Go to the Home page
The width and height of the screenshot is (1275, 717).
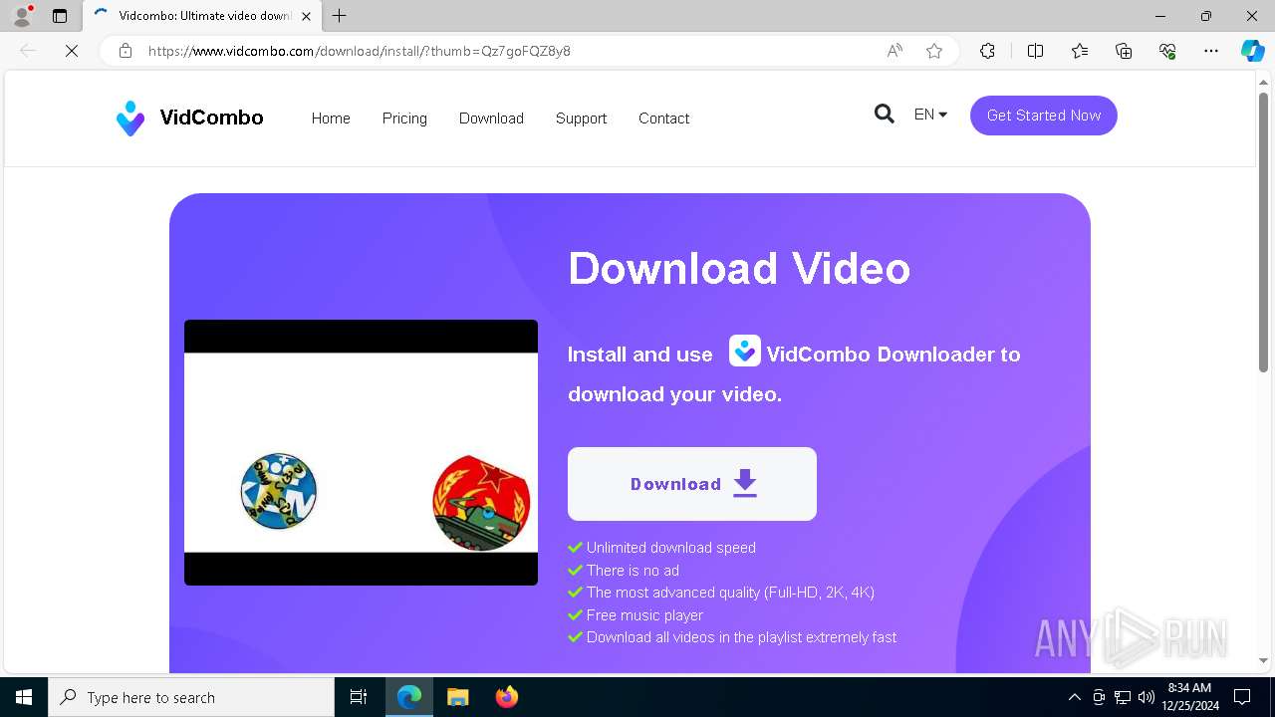point(331,118)
